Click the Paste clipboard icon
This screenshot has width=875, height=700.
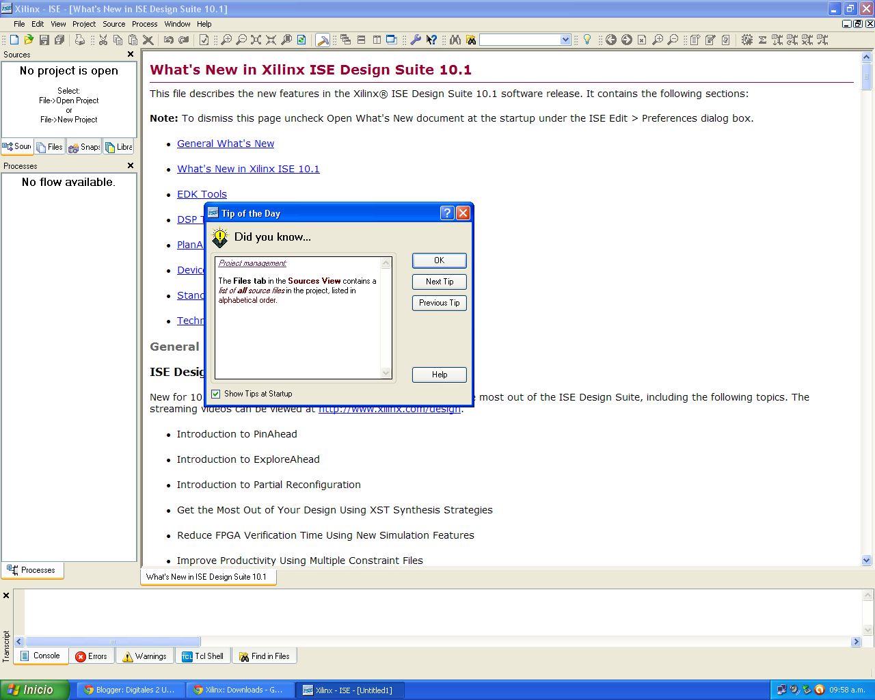point(133,40)
